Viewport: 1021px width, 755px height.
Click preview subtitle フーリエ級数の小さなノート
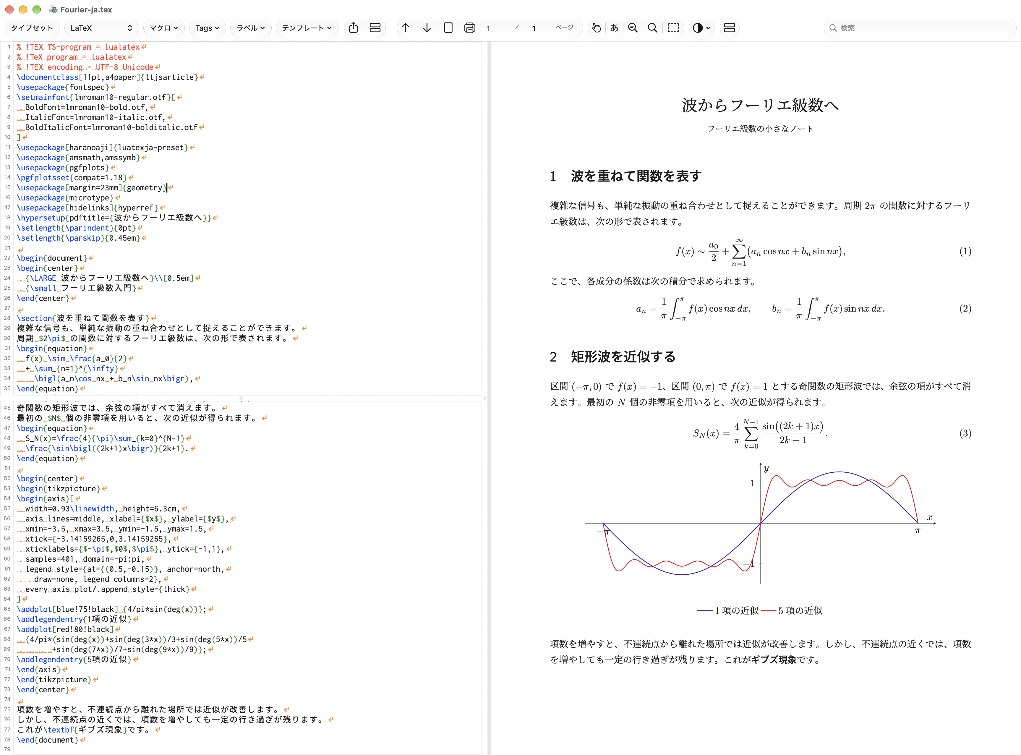[x=761, y=129]
